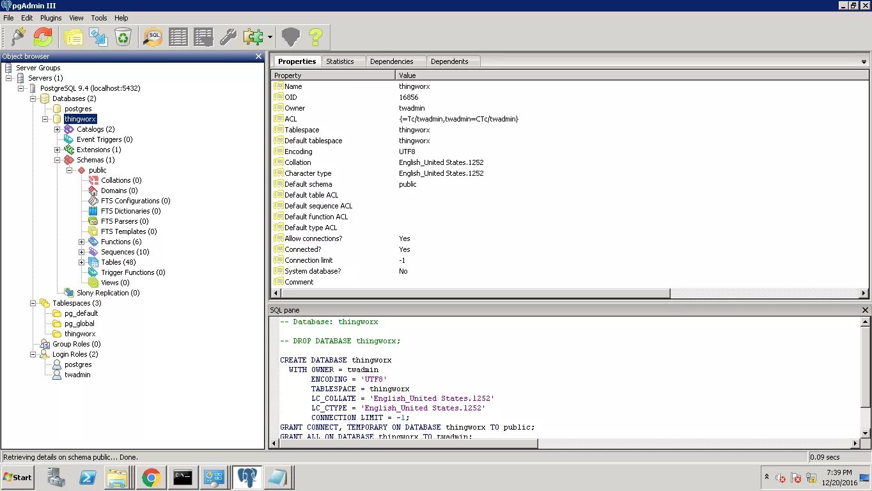Click the Value column header
Image resolution: width=872 pixels, height=491 pixels.
pyautogui.click(x=632, y=75)
